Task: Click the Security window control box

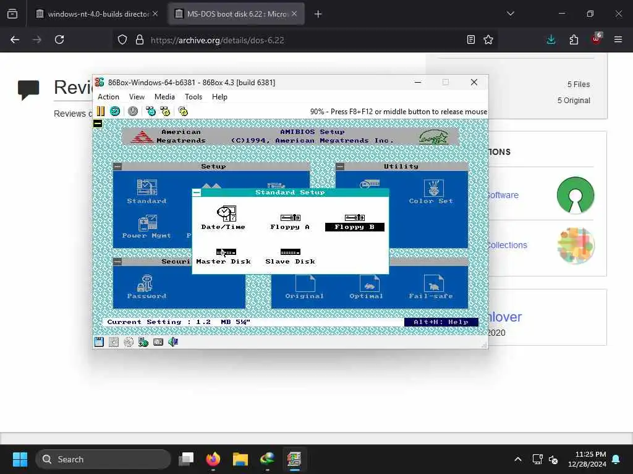Action: [117, 262]
